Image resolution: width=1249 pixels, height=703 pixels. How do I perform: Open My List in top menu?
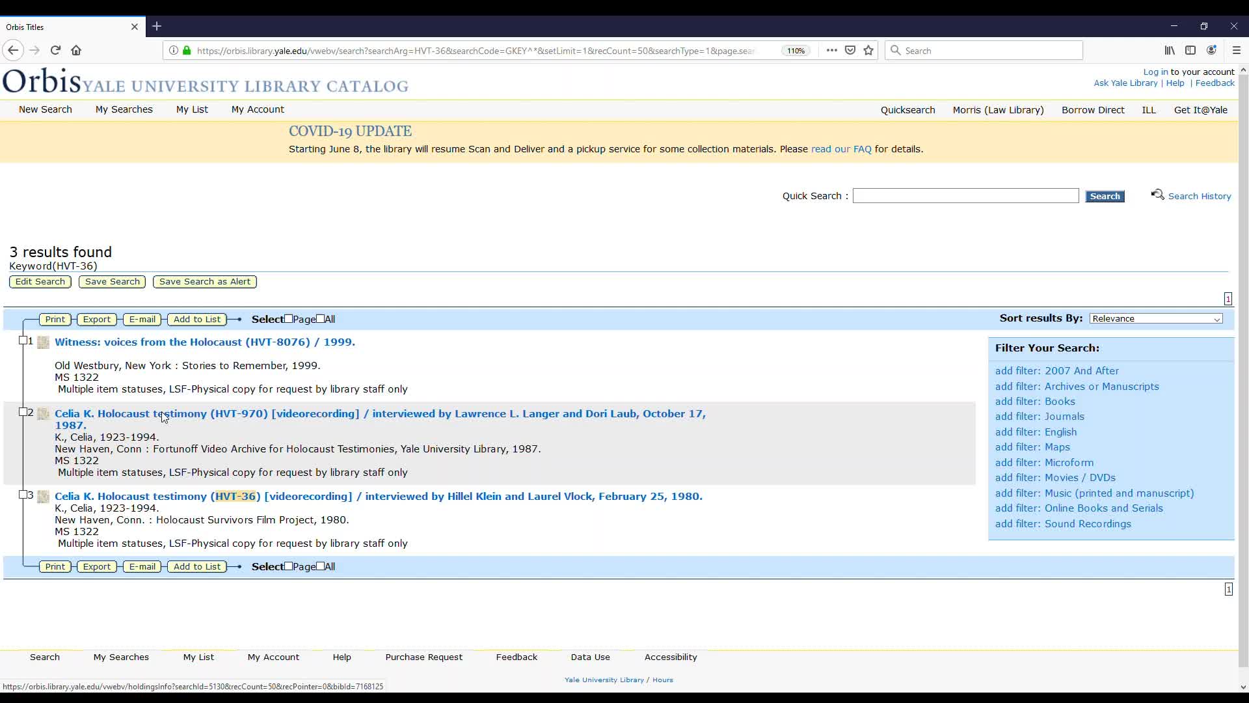coord(192,109)
